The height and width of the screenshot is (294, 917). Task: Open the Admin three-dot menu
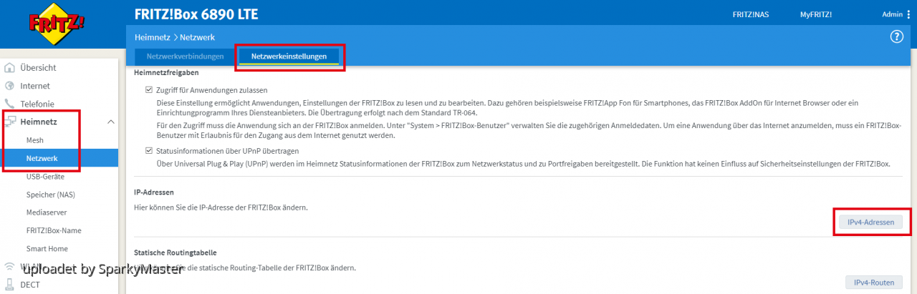click(x=908, y=14)
